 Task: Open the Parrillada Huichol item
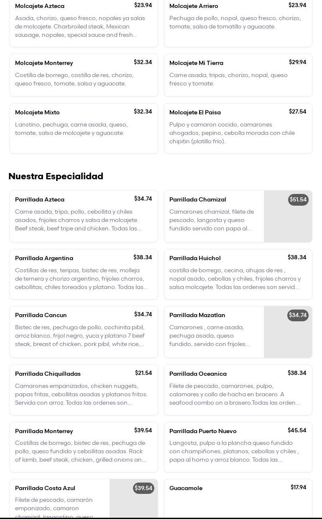238,274
